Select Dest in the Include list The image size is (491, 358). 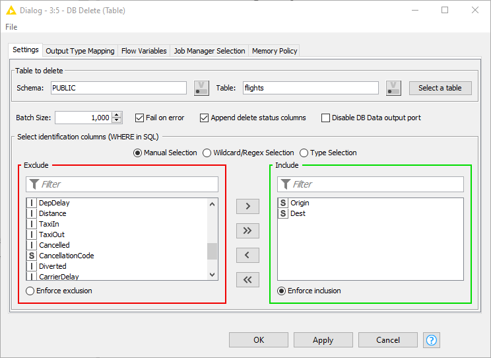[370, 213]
